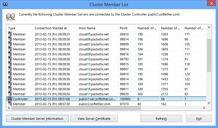218x128 pixels.
Task: Click the Controller type label
Action: pos(21,99)
